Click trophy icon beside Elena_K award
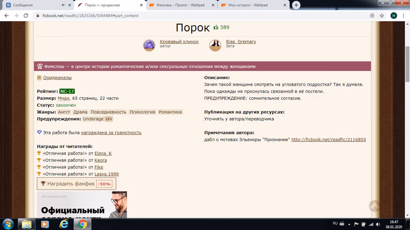This screenshot has height=230, width=410. 39,153
